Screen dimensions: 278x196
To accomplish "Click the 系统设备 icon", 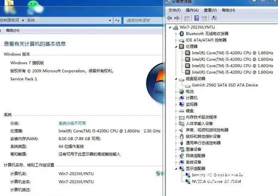I will point(182,162).
